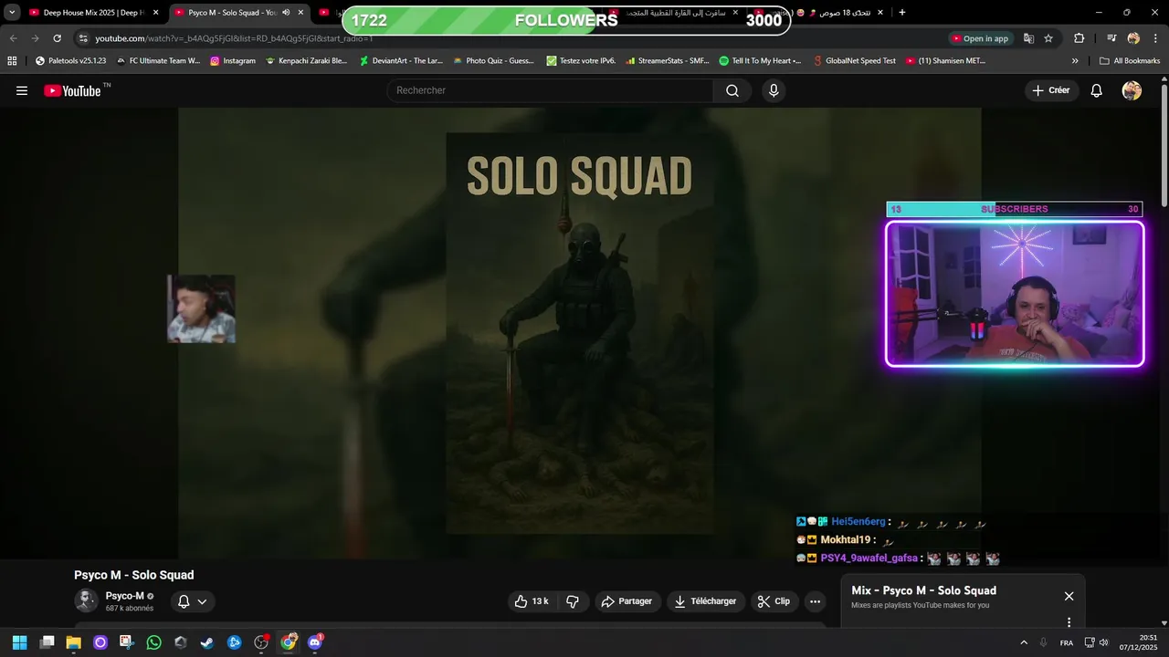Open WhatsApp from the taskbar

(x=153, y=642)
